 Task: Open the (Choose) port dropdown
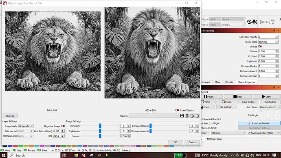(x=228, y=133)
